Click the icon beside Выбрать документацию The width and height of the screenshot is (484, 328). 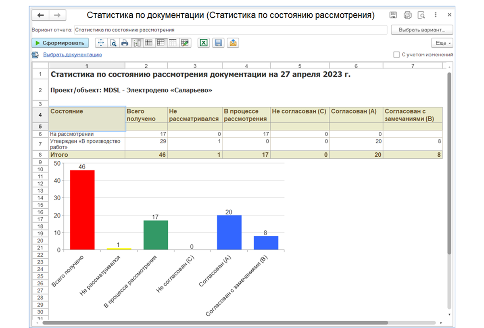point(35,55)
